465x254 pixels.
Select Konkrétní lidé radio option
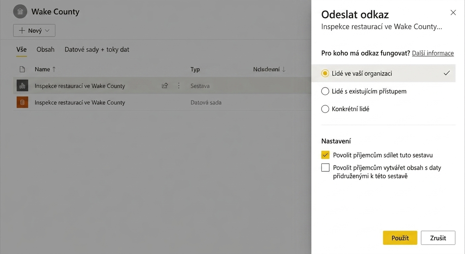(325, 109)
